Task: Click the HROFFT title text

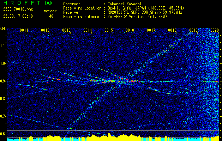Action: tap(22, 3)
